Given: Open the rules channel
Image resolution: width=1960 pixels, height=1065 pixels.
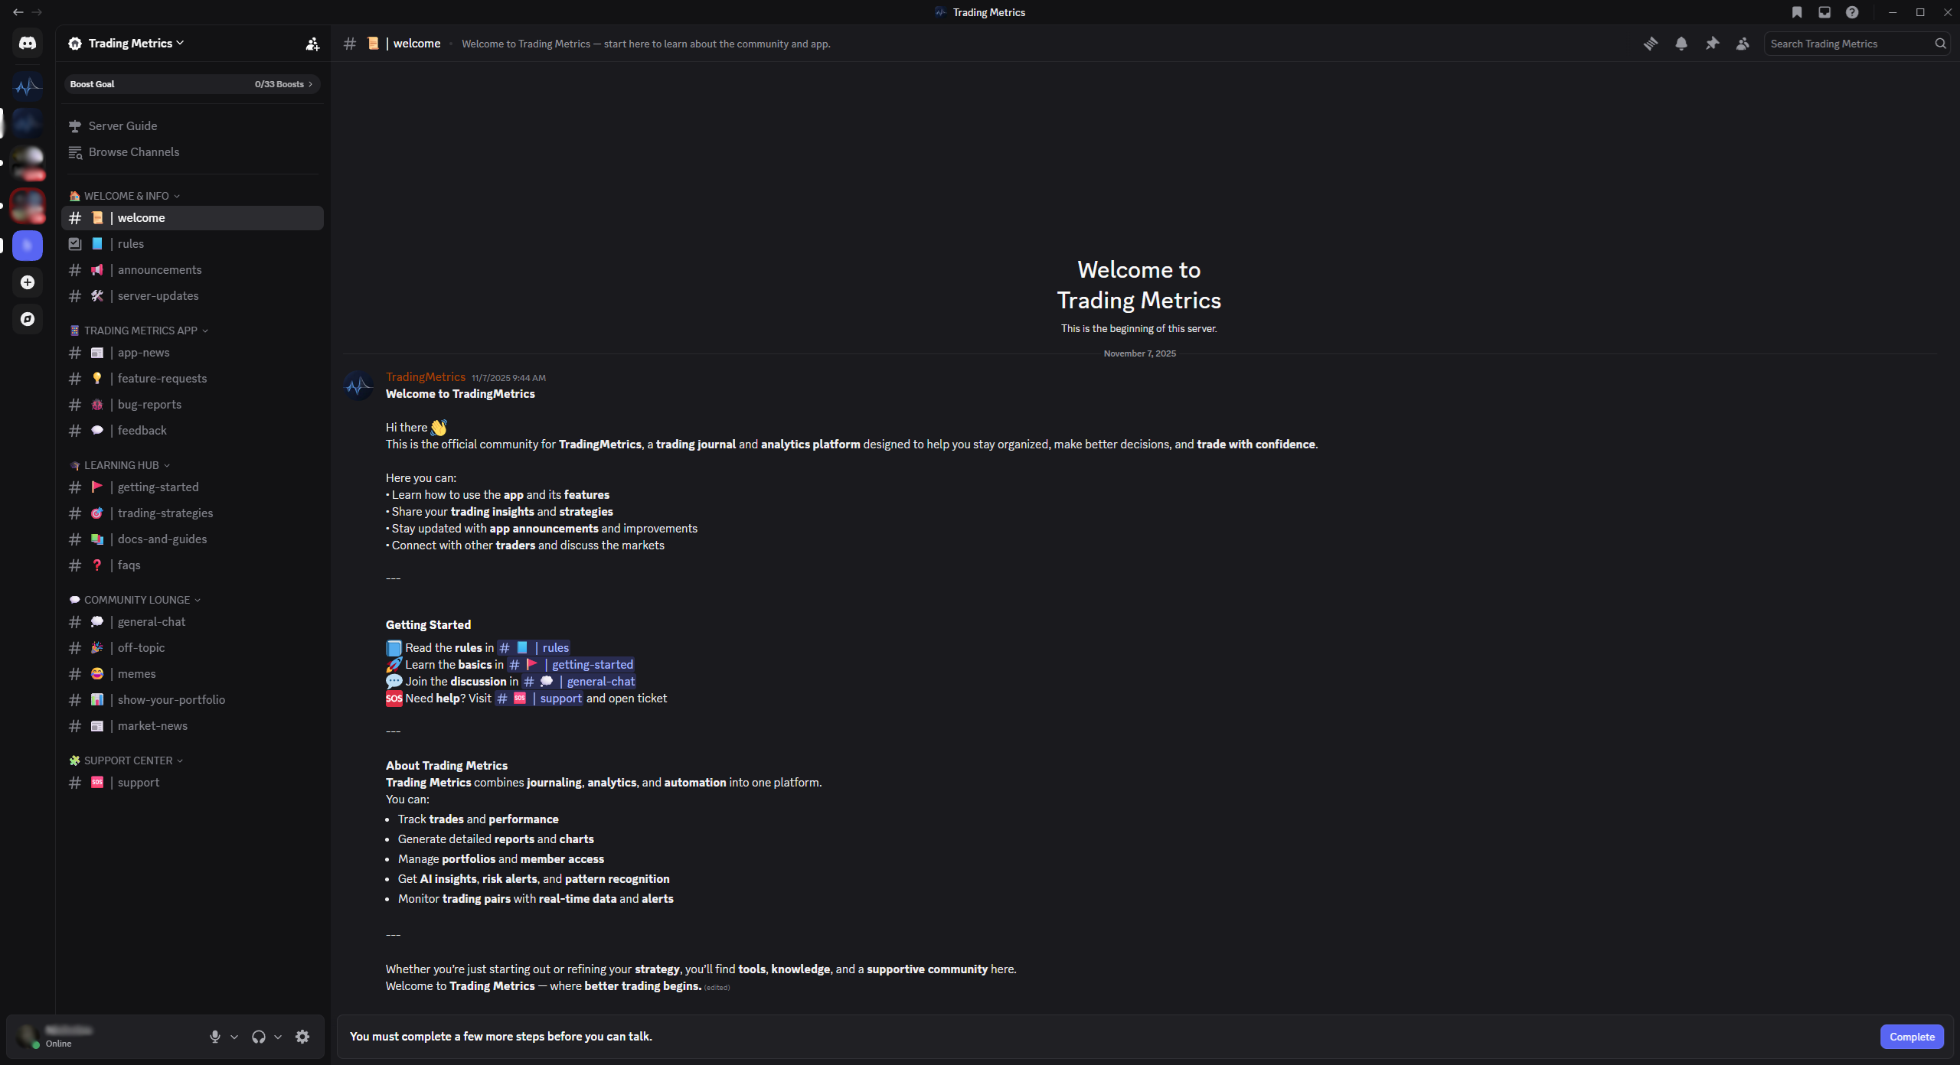Looking at the screenshot, I should click(192, 244).
